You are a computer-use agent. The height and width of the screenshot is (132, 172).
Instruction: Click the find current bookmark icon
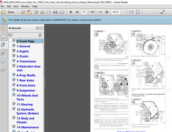pos(40,35)
